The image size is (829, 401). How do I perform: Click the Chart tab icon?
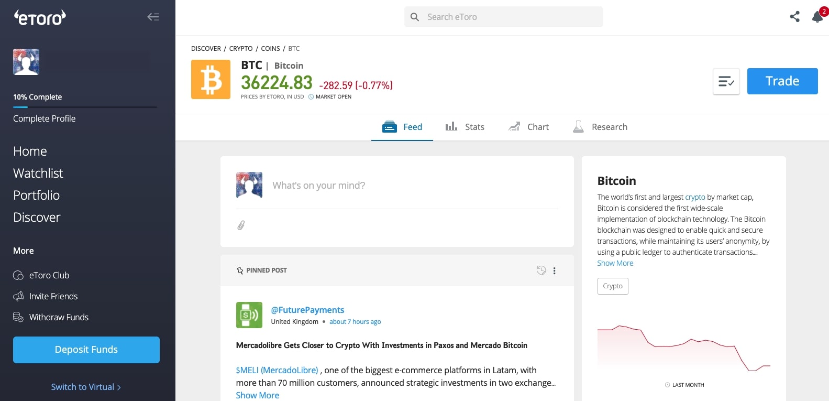click(x=514, y=126)
